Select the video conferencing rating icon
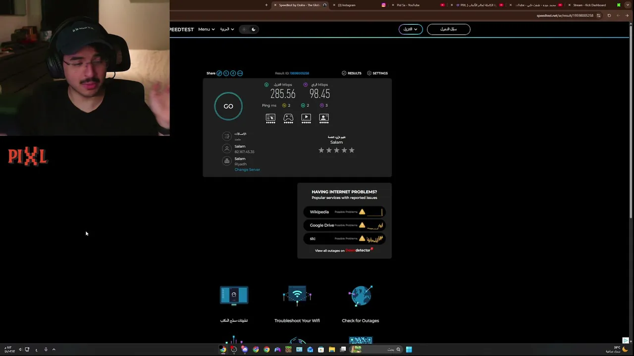The width and height of the screenshot is (634, 356). click(x=324, y=119)
